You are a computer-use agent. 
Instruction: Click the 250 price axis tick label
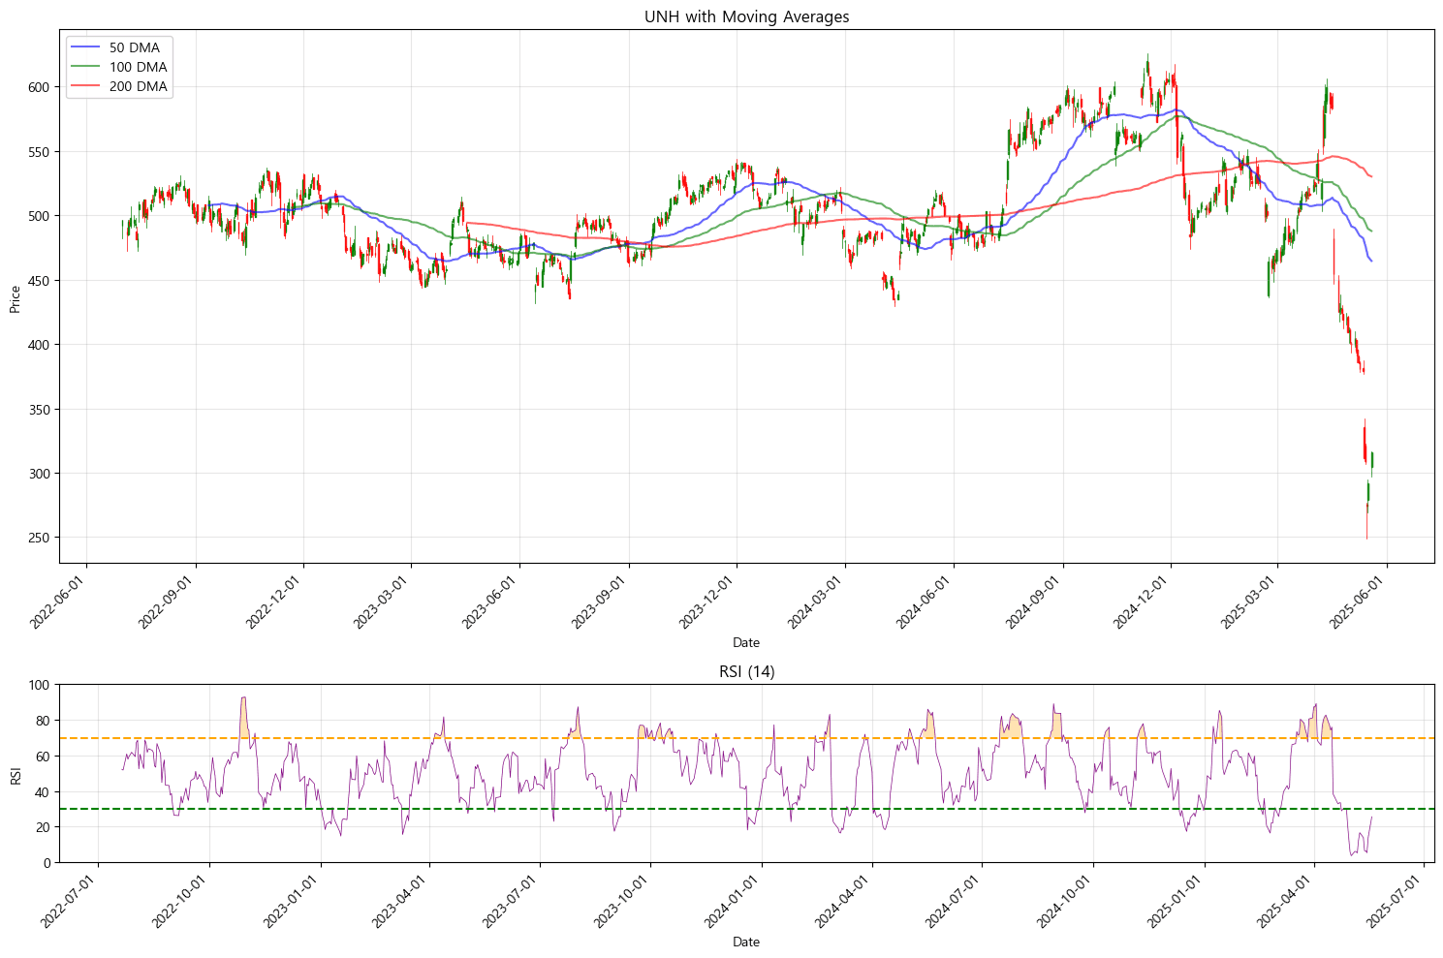(x=40, y=538)
